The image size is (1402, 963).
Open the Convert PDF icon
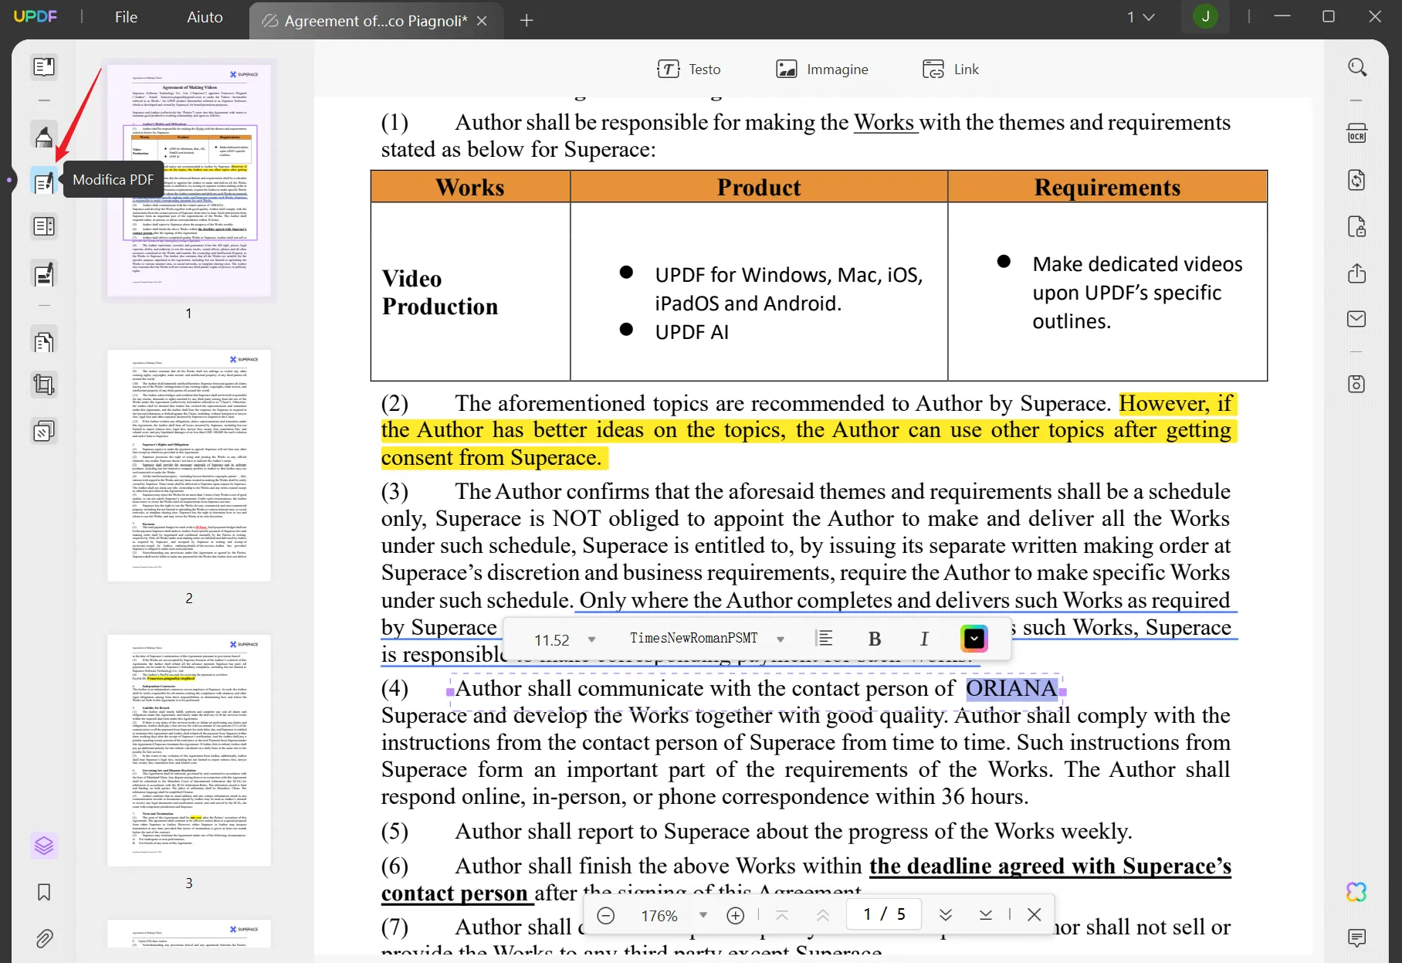tap(1357, 180)
